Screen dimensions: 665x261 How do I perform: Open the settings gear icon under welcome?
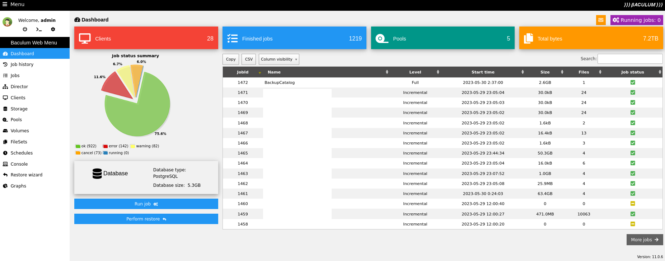[53, 29]
